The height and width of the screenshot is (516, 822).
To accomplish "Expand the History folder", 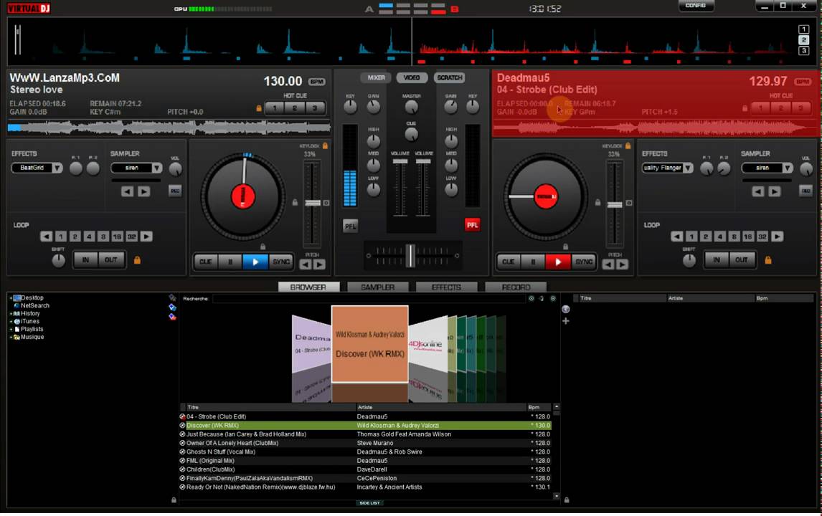I will pos(11,314).
